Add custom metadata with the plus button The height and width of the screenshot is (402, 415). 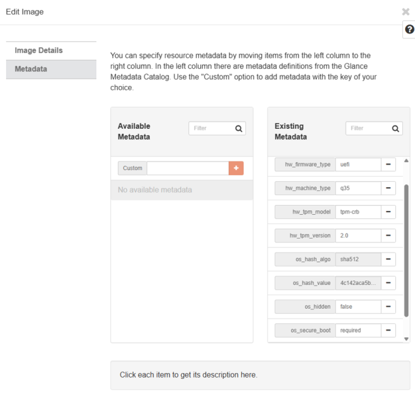[x=236, y=168]
